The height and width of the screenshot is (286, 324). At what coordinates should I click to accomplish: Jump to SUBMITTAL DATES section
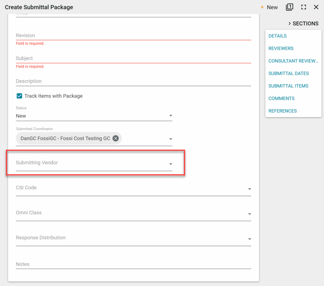tap(288, 73)
